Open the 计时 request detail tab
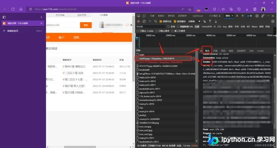 click(x=251, y=51)
